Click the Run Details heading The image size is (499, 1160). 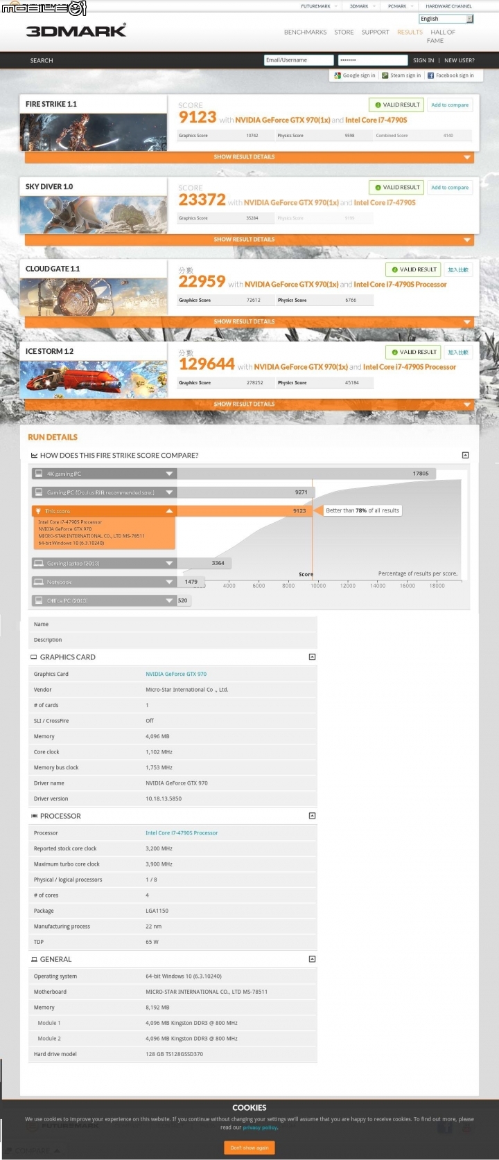point(53,437)
